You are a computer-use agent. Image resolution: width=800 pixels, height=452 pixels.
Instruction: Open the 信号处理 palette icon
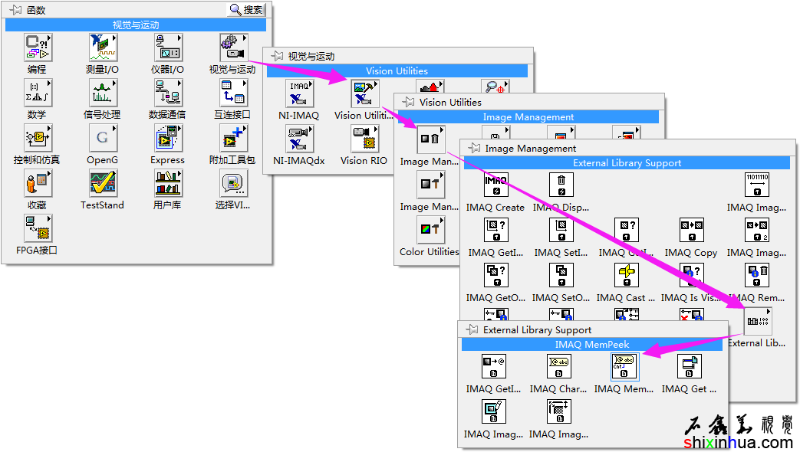(102, 93)
